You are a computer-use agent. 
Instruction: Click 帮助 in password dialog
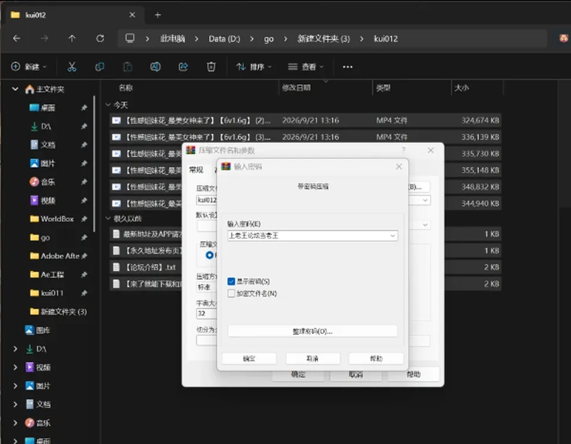(376, 358)
